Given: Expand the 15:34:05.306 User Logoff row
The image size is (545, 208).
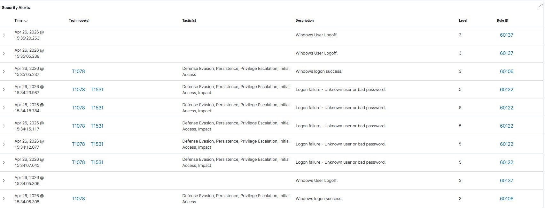Looking at the screenshot, I should tap(4, 181).
